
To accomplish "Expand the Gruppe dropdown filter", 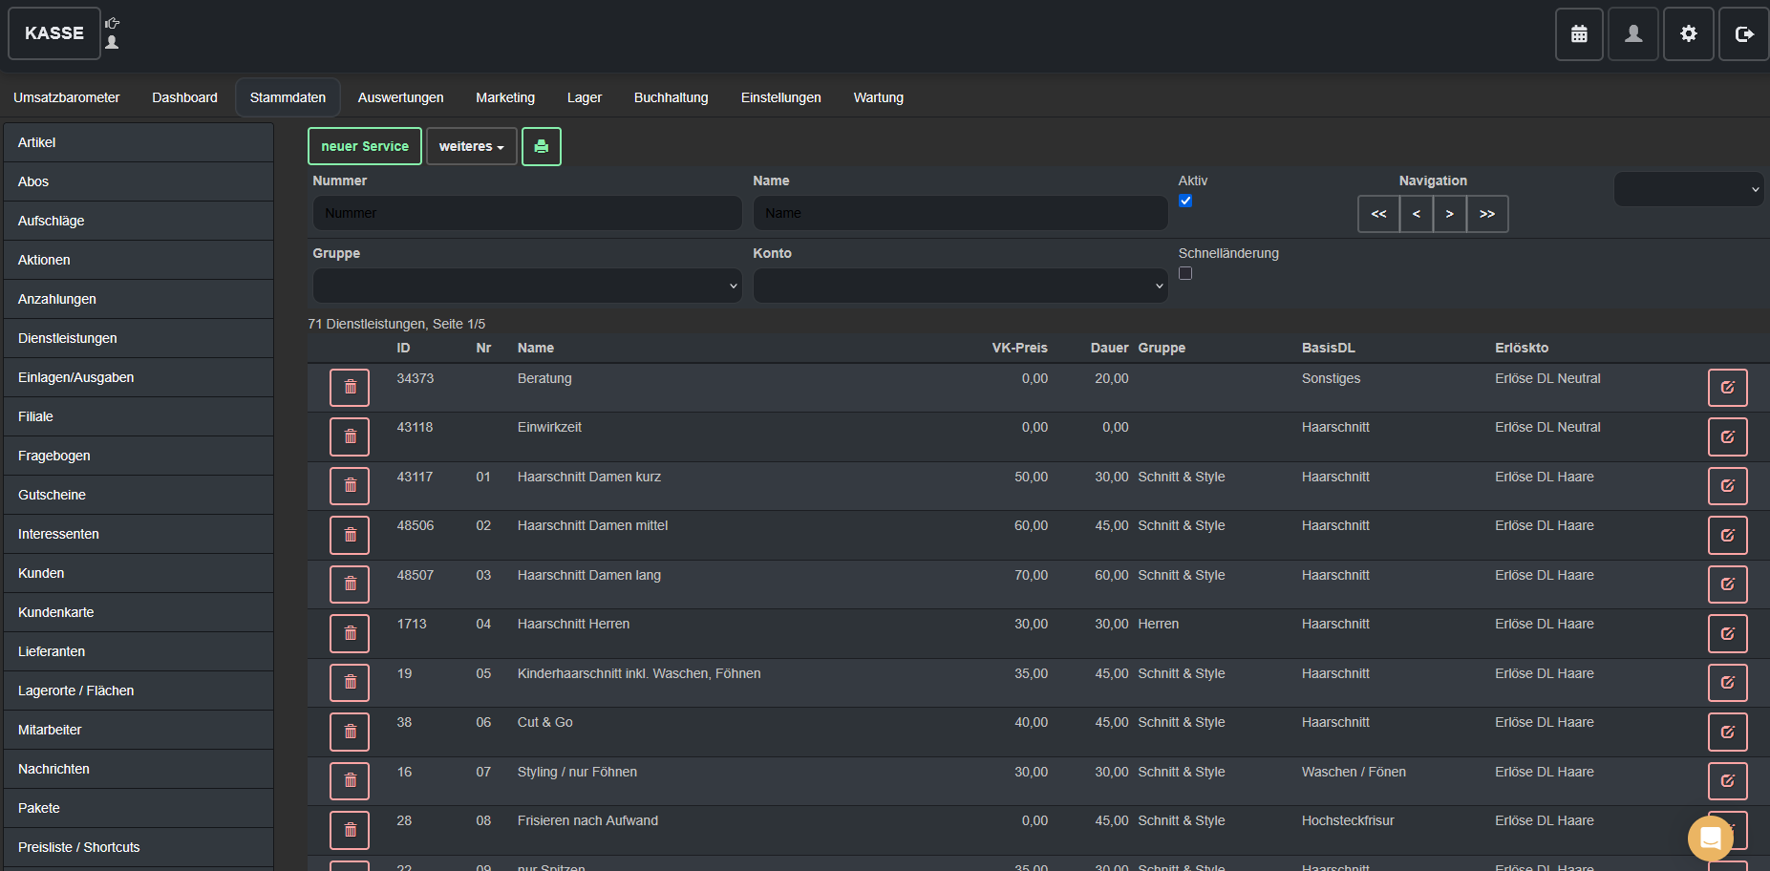I will click(x=527, y=286).
